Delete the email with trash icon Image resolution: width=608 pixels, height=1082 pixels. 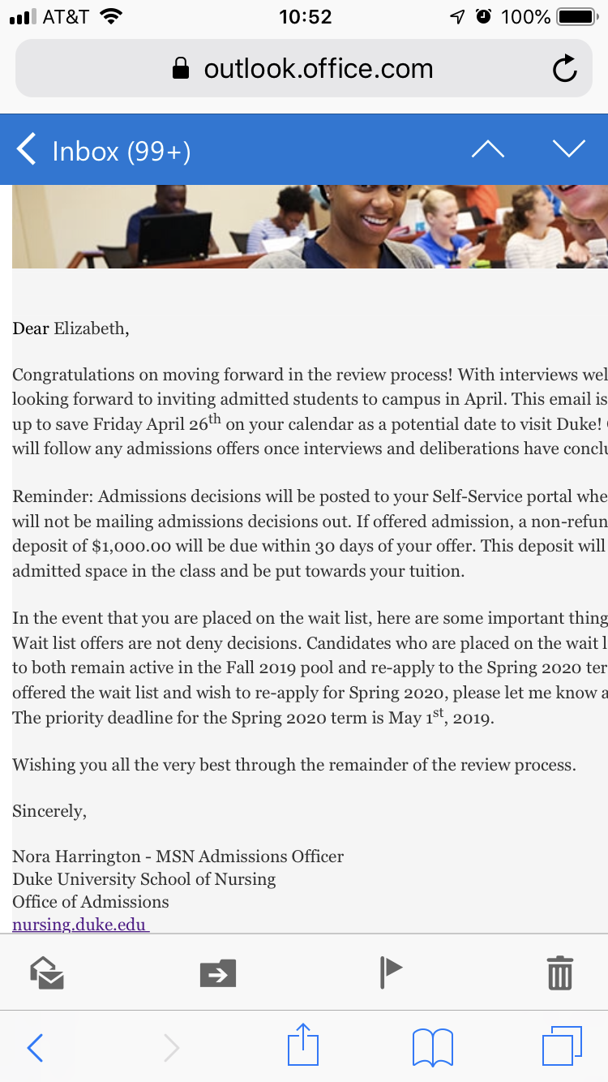559,972
